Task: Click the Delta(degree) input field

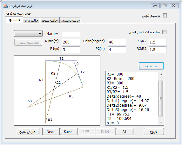Action: point(117,42)
